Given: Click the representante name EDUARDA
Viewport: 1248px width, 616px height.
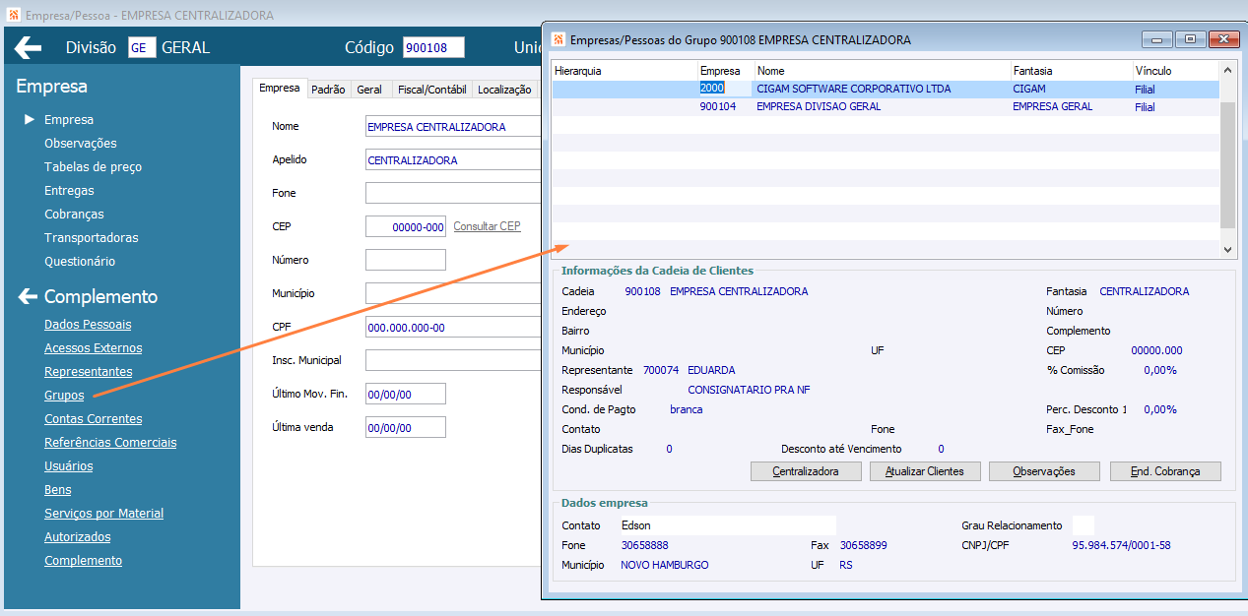Looking at the screenshot, I should tap(711, 370).
